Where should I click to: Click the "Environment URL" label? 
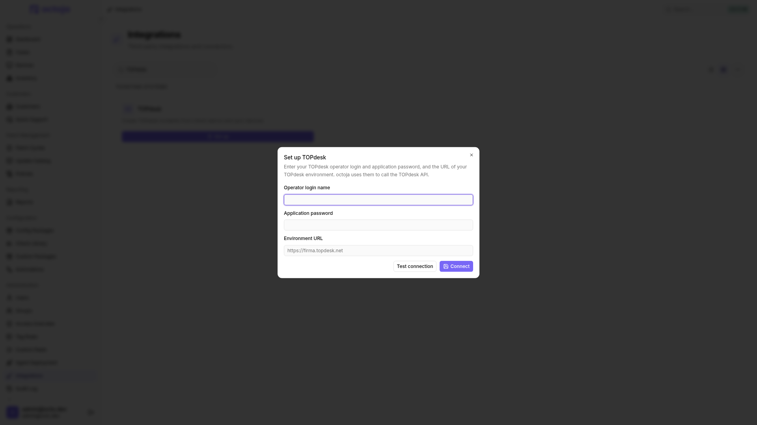click(x=303, y=238)
